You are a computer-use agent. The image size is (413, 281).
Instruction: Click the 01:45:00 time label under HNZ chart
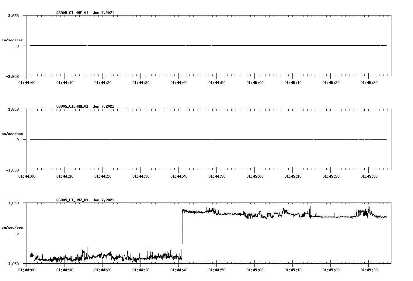(255, 270)
